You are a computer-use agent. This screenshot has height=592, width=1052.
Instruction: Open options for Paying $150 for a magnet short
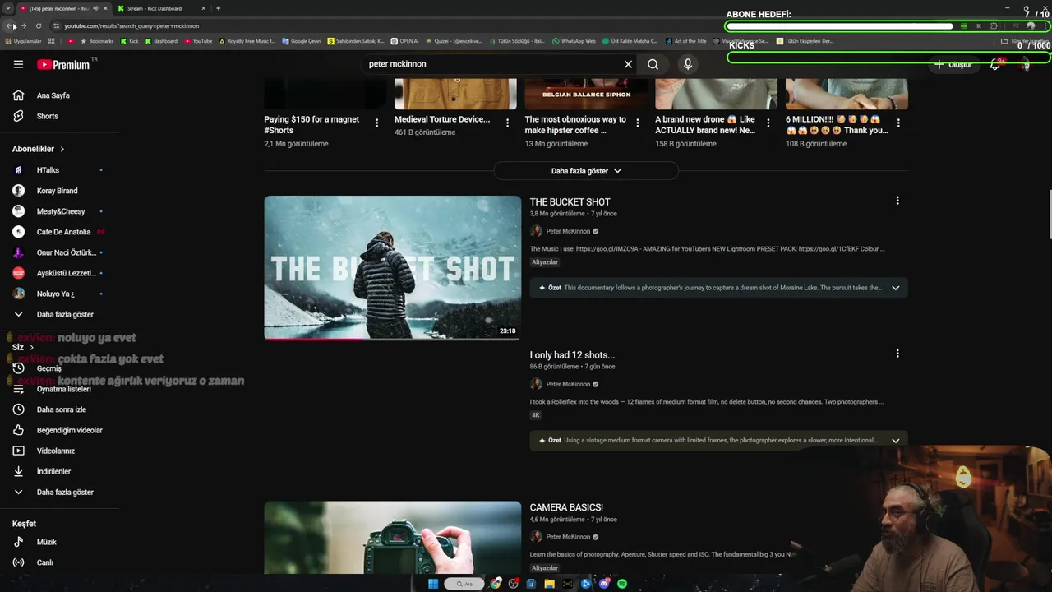[377, 123]
